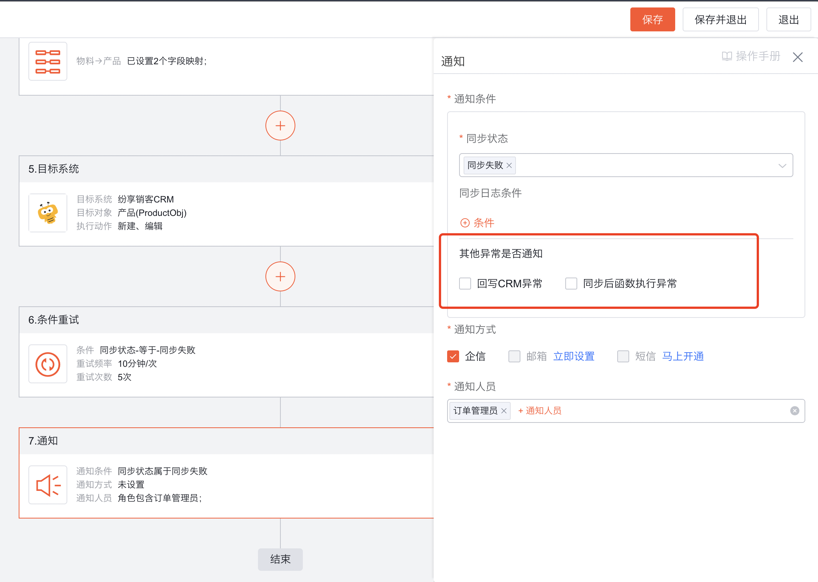Select the retry icon in 条件重试 step
The image size is (818, 582).
[47, 364]
